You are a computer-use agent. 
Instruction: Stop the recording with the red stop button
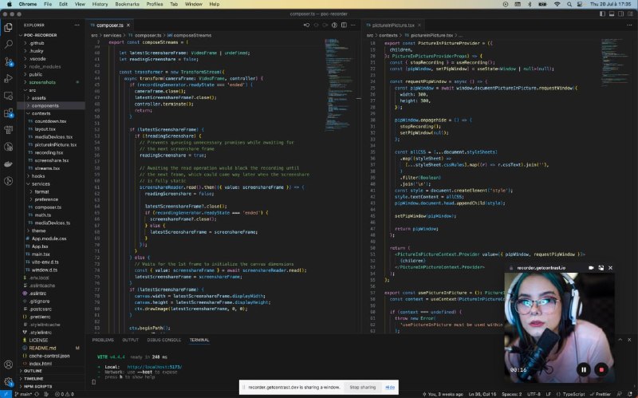[x=601, y=370]
